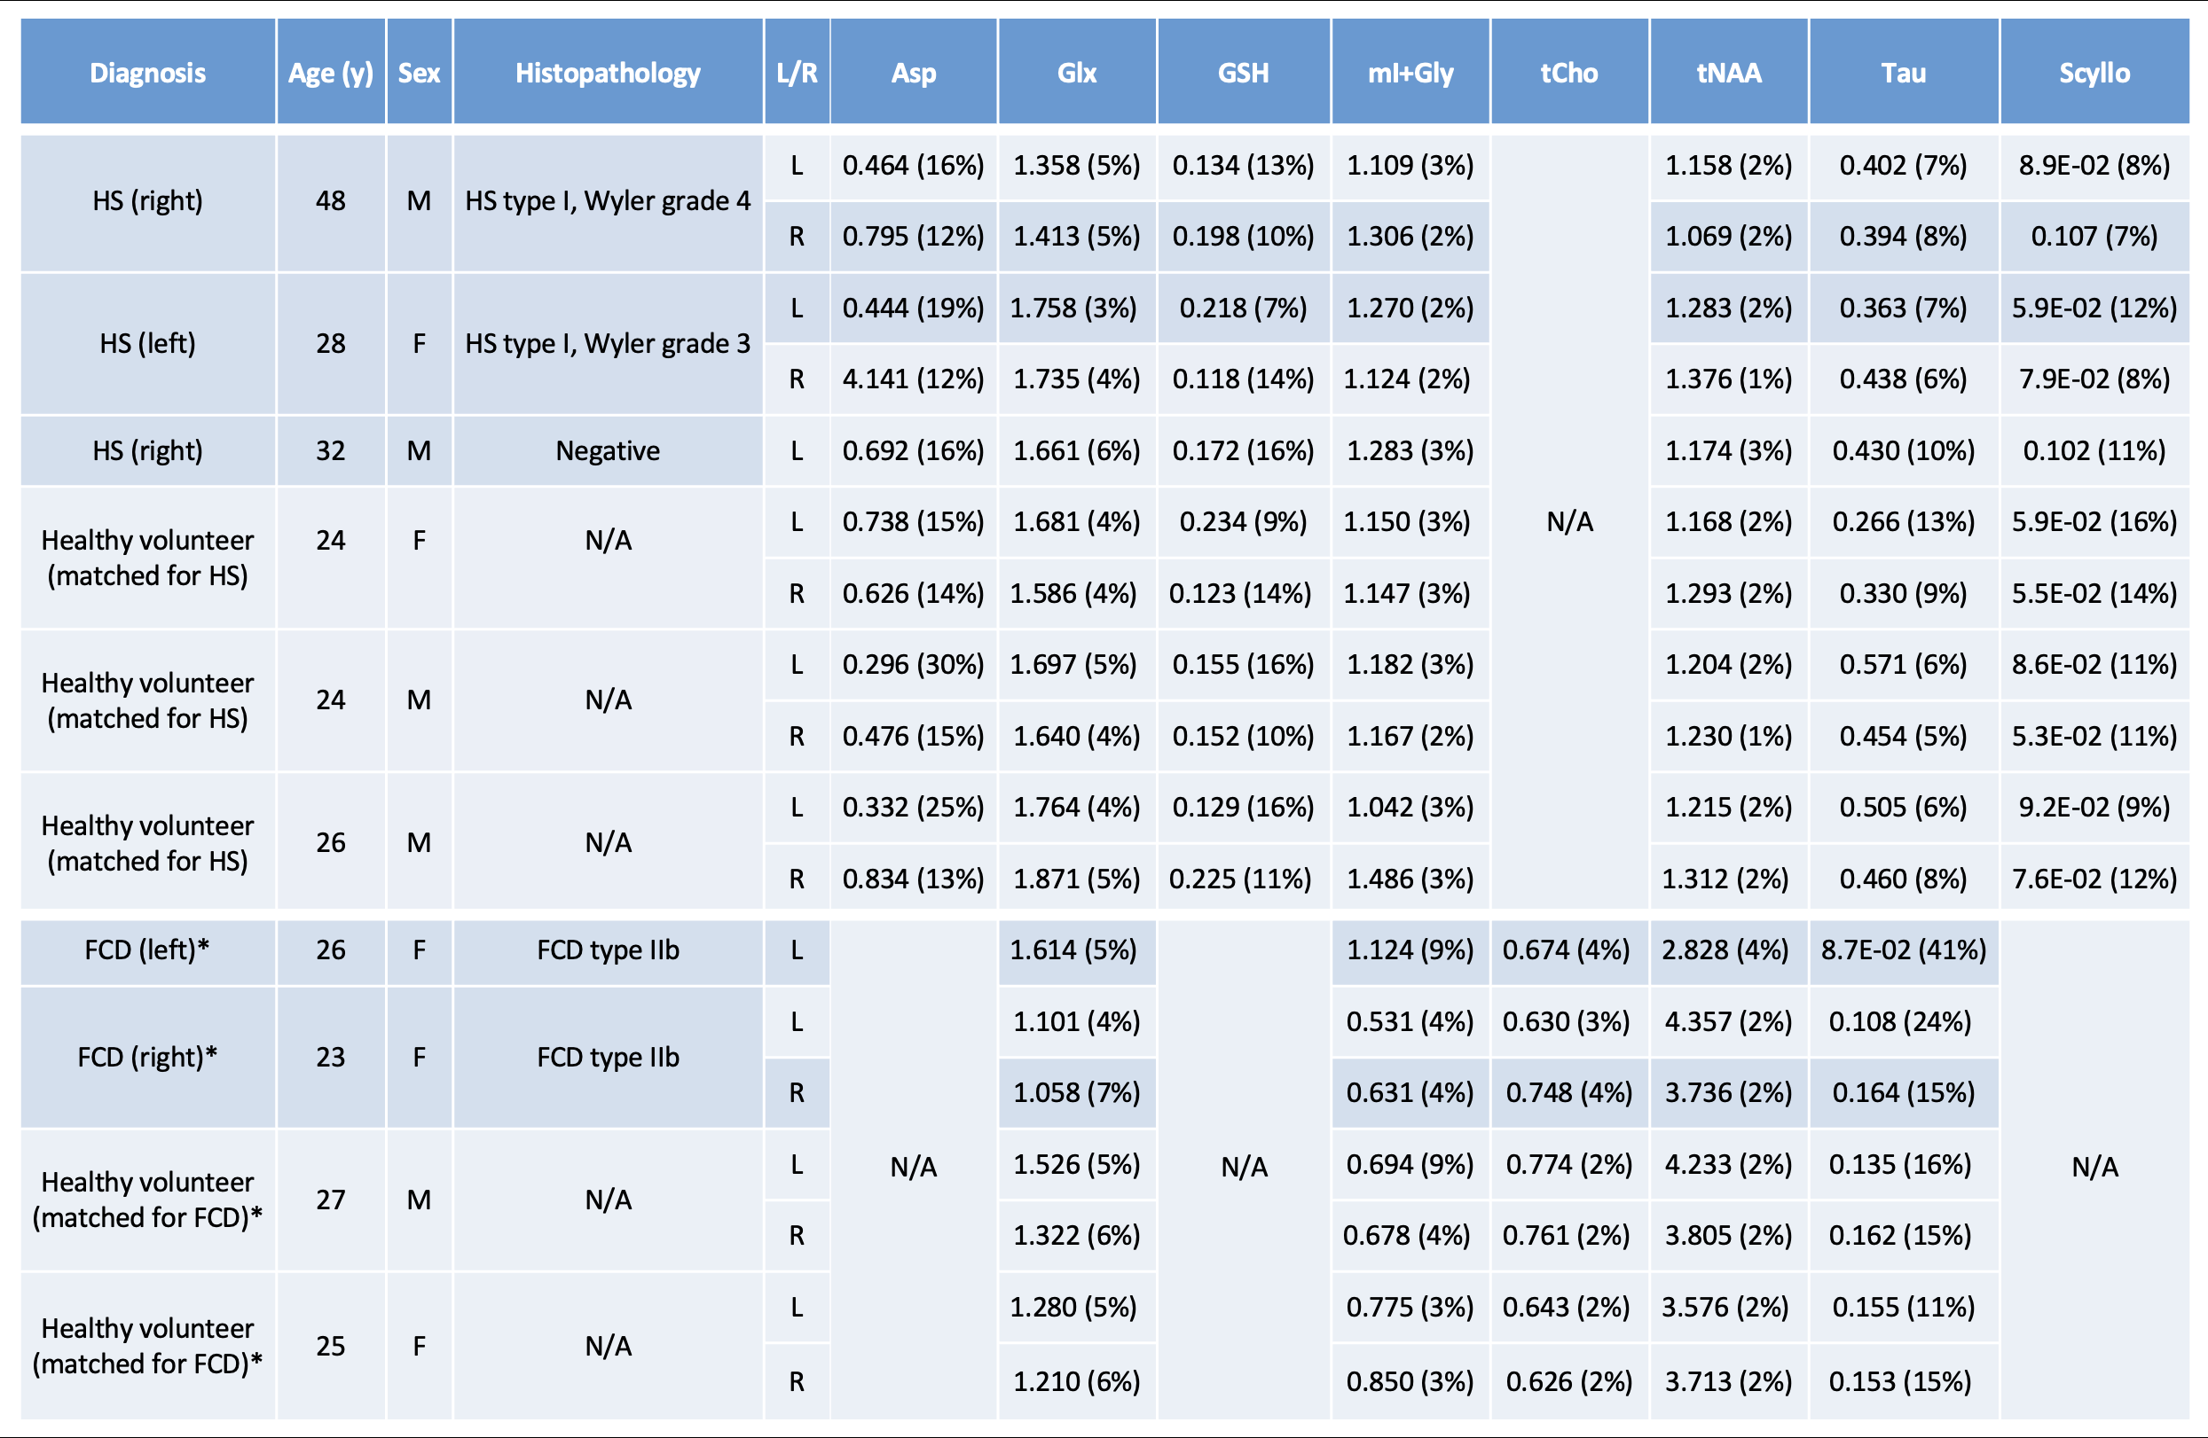Click the Tau value 8.7E-02 (41%)

click(x=1903, y=950)
